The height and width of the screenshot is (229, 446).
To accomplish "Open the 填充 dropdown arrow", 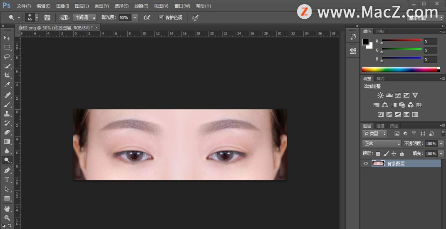I will pyautogui.click(x=441, y=154).
